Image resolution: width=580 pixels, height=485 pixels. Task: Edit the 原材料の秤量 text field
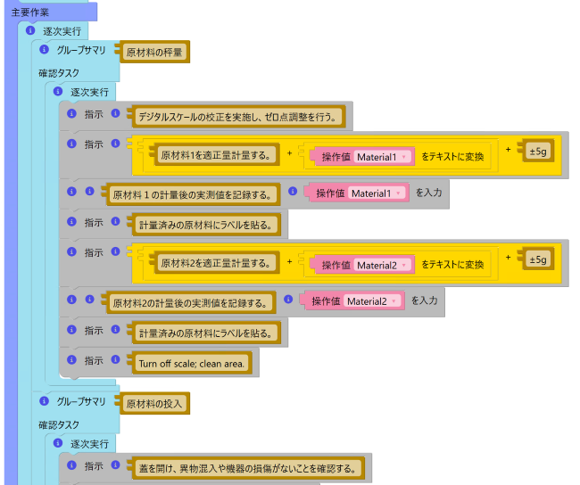(x=153, y=53)
